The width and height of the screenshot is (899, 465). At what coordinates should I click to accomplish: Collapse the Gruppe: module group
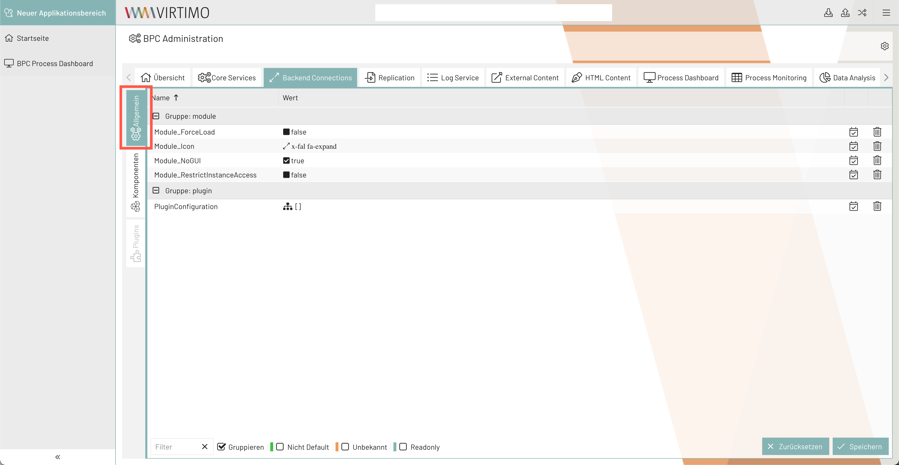pos(156,116)
